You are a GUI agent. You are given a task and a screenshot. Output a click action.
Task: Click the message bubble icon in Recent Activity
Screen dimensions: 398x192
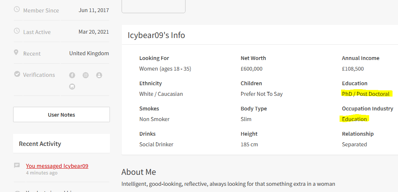click(17, 166)
